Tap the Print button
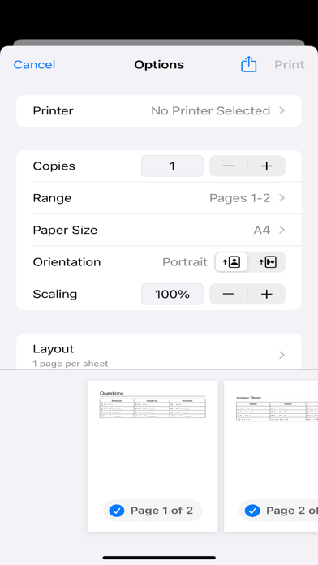Viewport: 318px width, 565px height. pyautogui.click(x=289, y=65)
